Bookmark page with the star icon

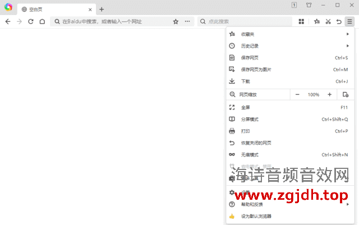[x=176, y=21]
